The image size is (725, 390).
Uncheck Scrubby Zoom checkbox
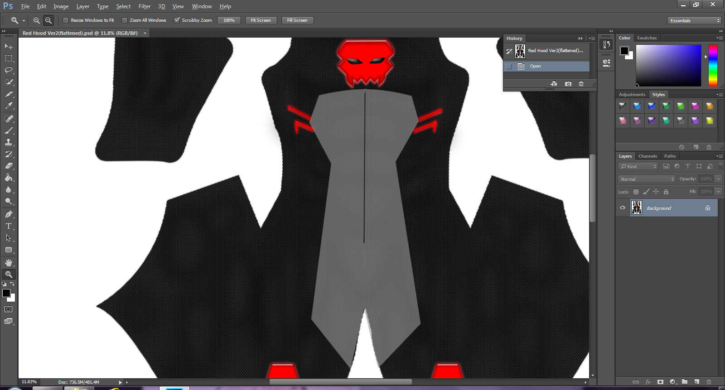click(177, 20)
